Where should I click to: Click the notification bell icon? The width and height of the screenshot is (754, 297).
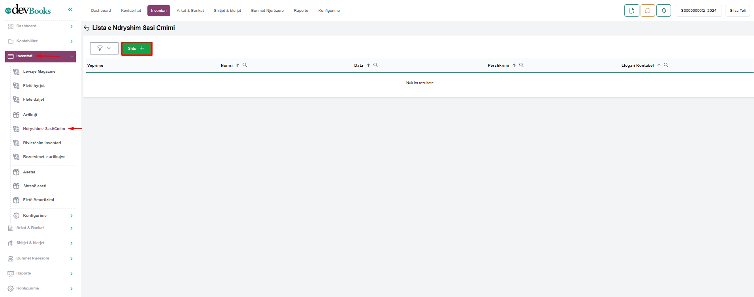click(x=664, y=11)
